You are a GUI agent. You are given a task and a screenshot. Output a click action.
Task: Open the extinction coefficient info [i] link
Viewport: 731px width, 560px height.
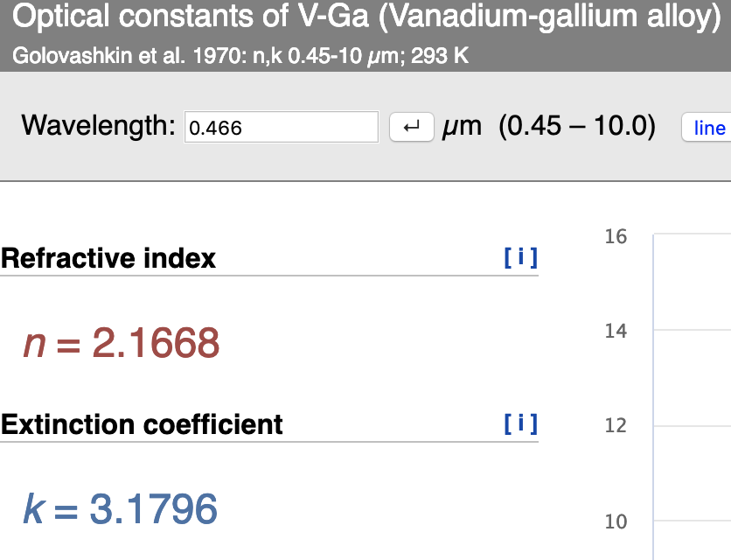pyautogui.click(x=521, y=423)
